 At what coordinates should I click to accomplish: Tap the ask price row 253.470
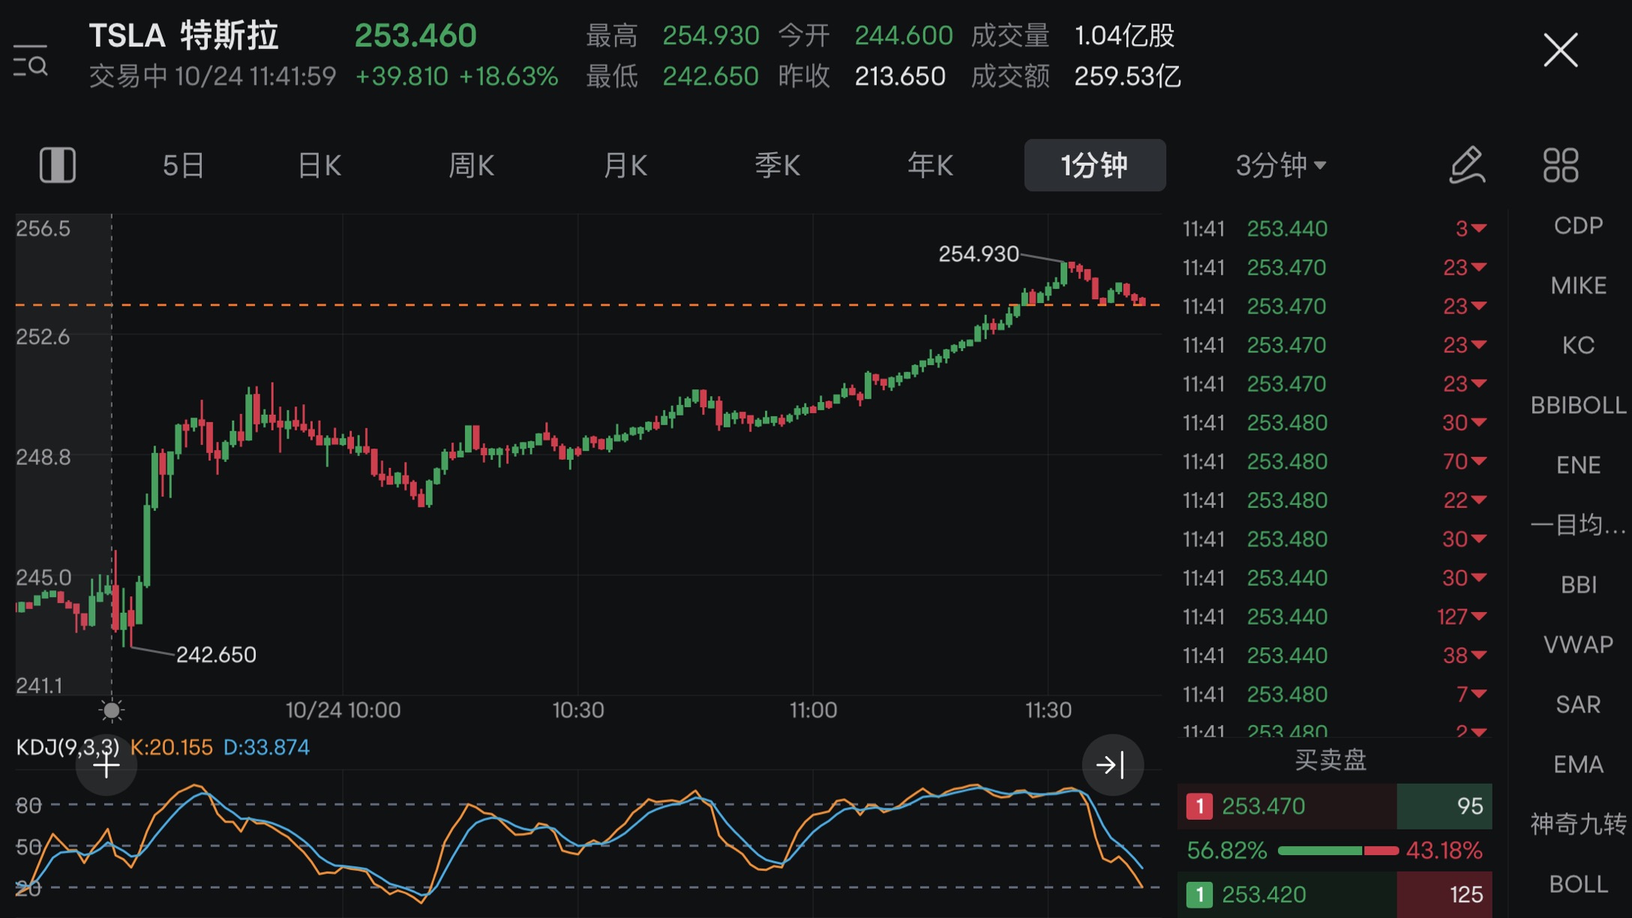click(x=1334, y=806)
